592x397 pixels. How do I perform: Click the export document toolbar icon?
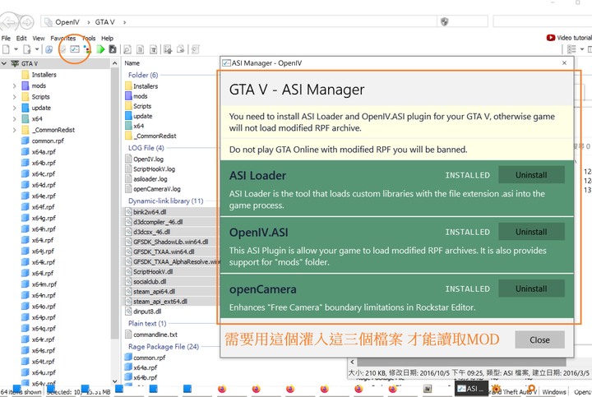coord(181,49)
